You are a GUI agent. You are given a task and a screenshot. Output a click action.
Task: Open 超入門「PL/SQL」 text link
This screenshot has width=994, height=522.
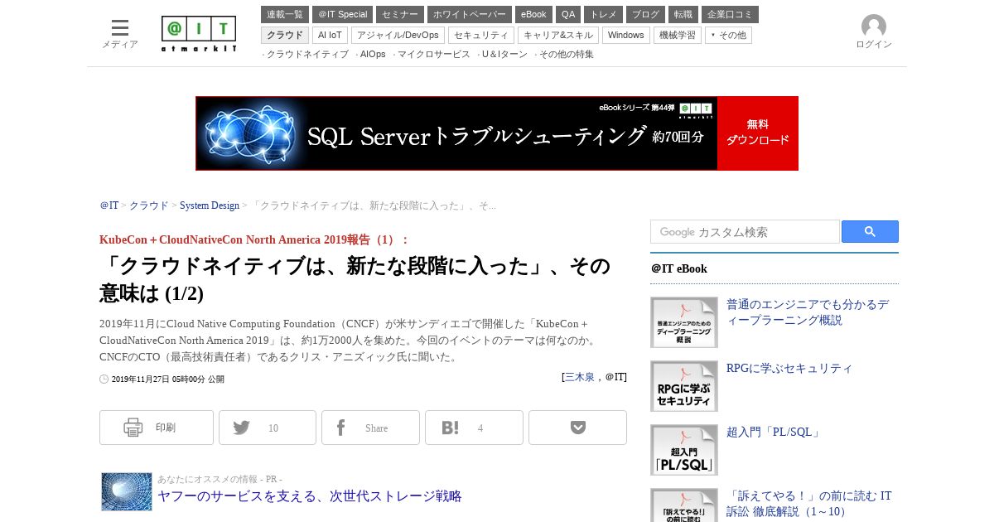(x=774, y=432)
